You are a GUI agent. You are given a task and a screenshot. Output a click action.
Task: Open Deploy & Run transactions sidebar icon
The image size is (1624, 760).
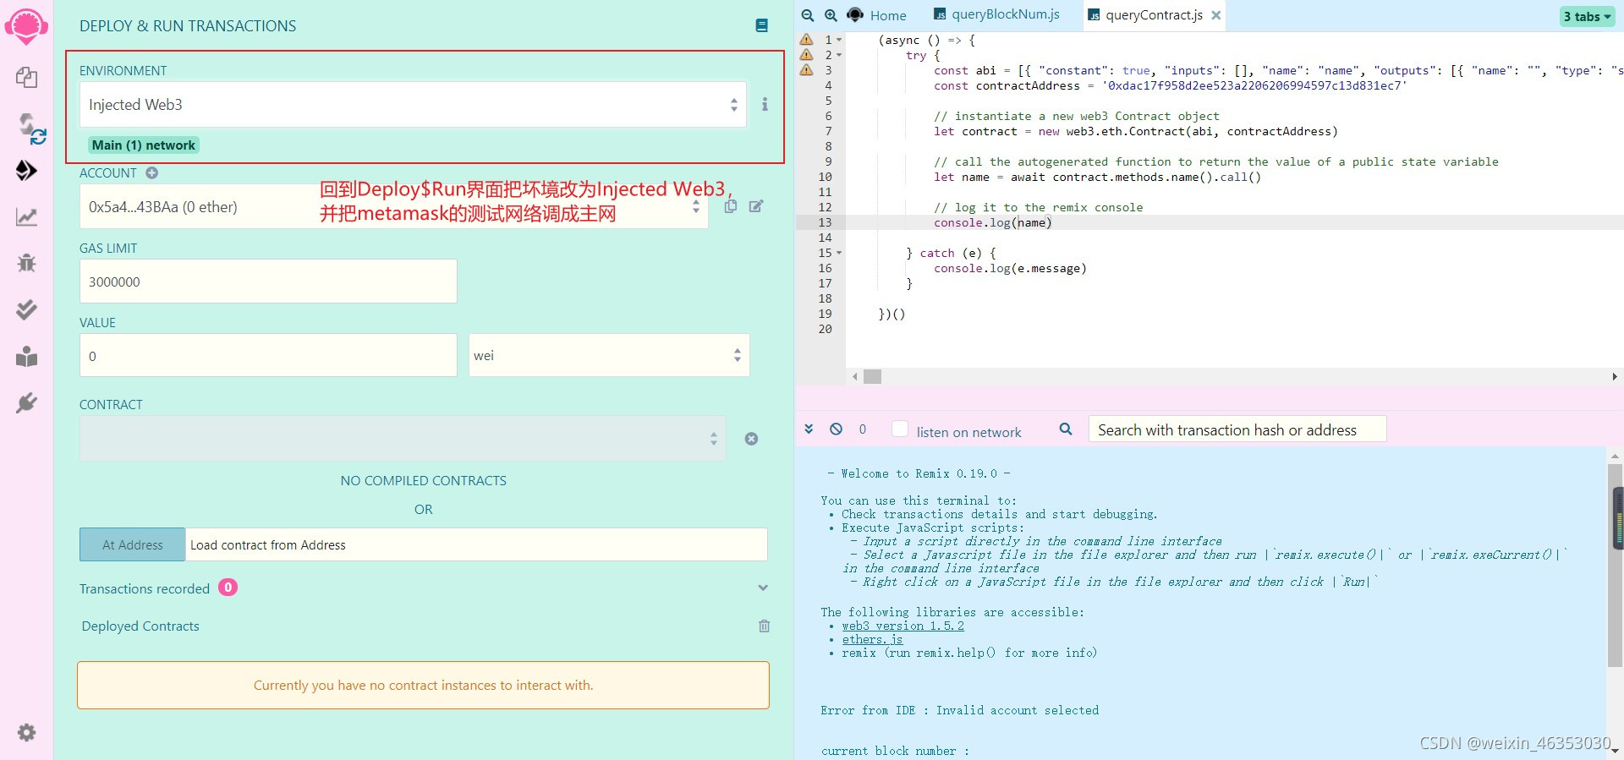(x=26, y=171)
